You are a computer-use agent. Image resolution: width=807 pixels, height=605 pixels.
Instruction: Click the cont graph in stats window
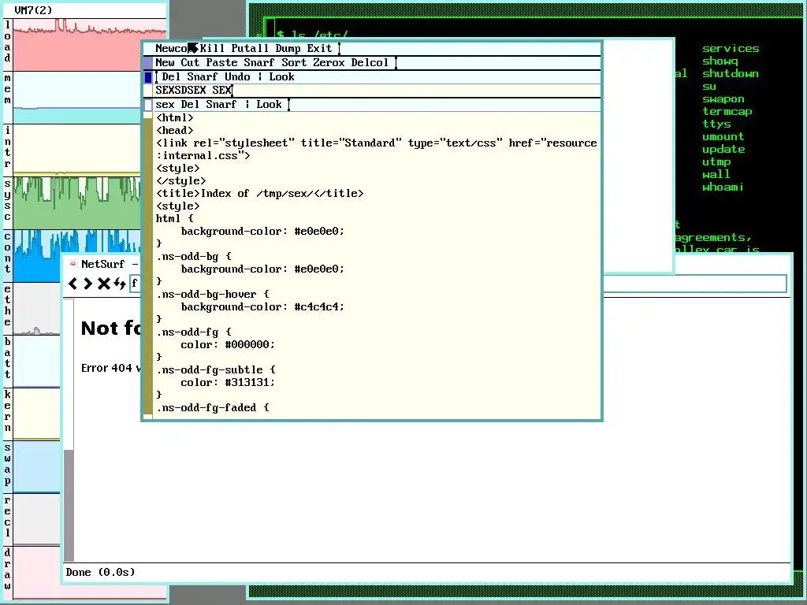click(x=77, y=255)
